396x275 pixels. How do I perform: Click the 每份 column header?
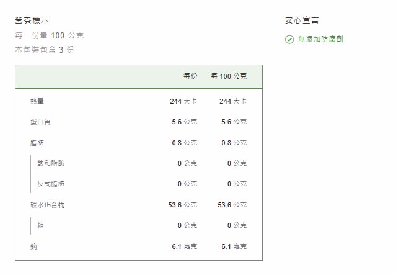point(190,76)
